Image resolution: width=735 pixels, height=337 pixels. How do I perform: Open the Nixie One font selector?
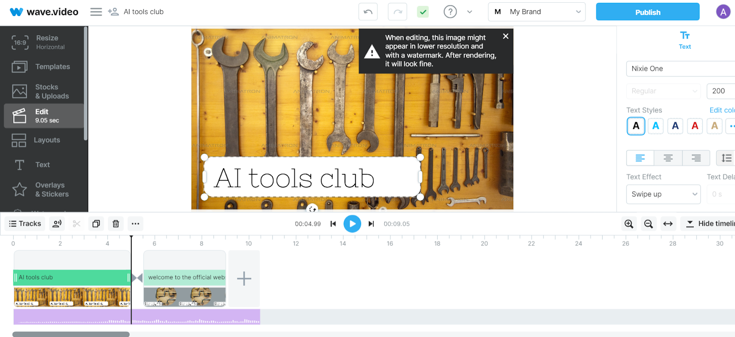click(680, 69)
